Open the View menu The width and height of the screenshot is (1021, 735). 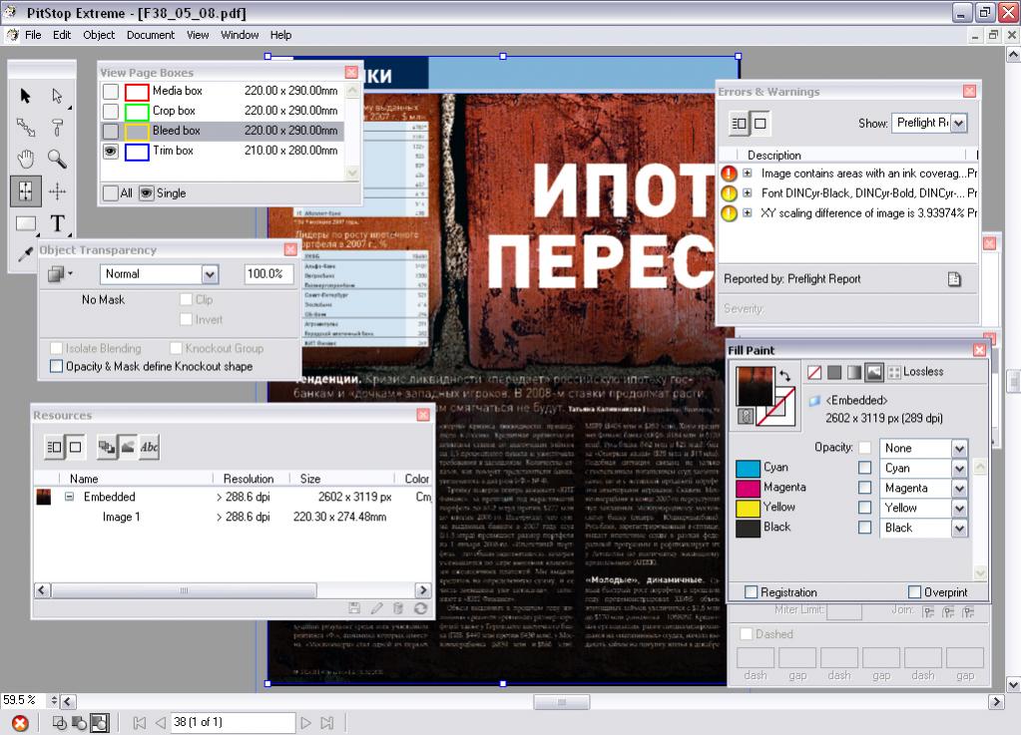(x=198, y=35)
